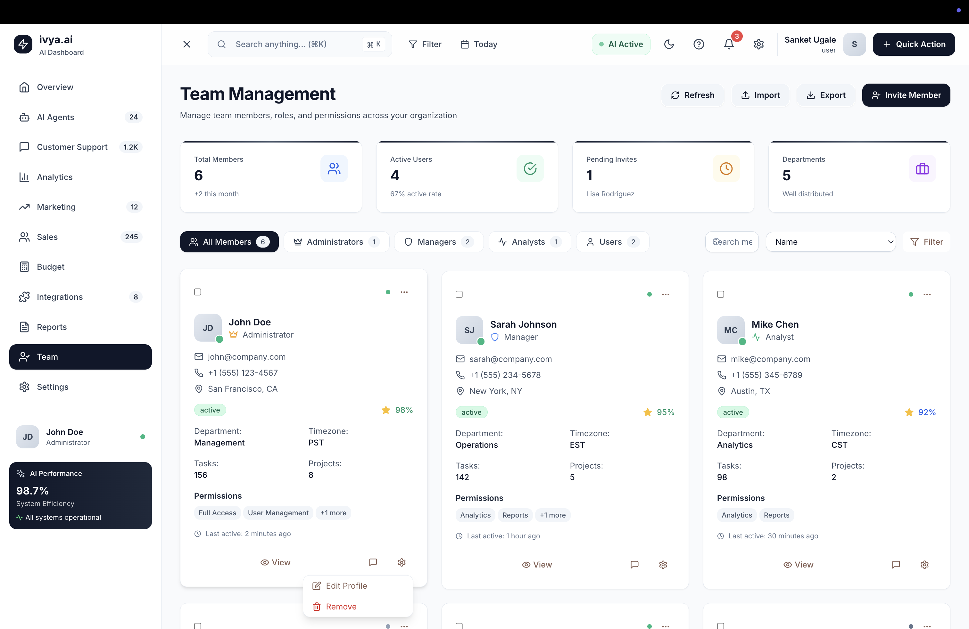The image size is (969, 629).
Task: Choose Edit Profile from the menu
Action: pyautogui.click(x=346, y=585)
